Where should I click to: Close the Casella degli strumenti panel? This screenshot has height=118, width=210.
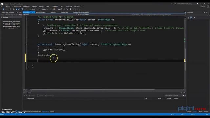coord(21,12)
